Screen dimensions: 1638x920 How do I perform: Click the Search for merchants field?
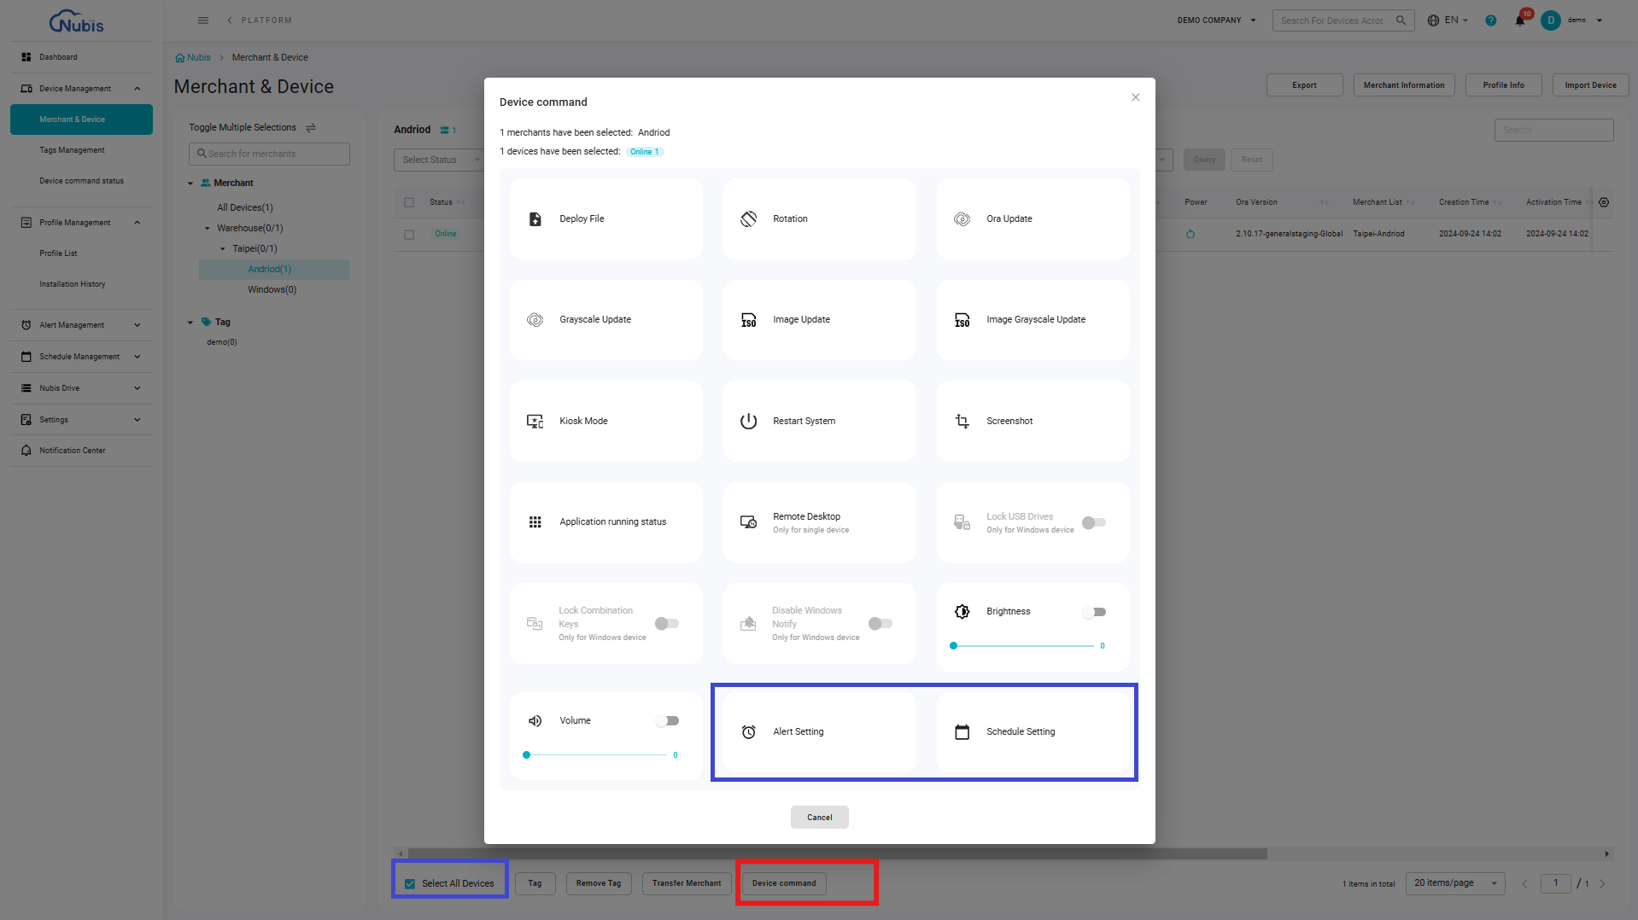[269, 154]
